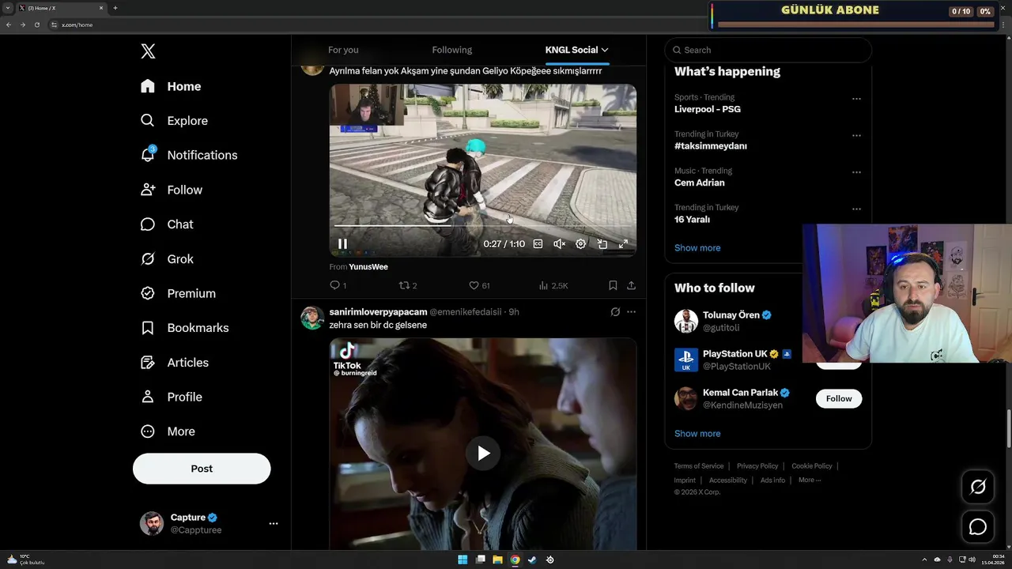Bookmark the first post
Screen dimensions: 1012x569
[613, 285]
